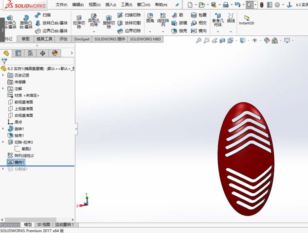
Task: Open the 工具(T) menu
Action: click(126, 5)
